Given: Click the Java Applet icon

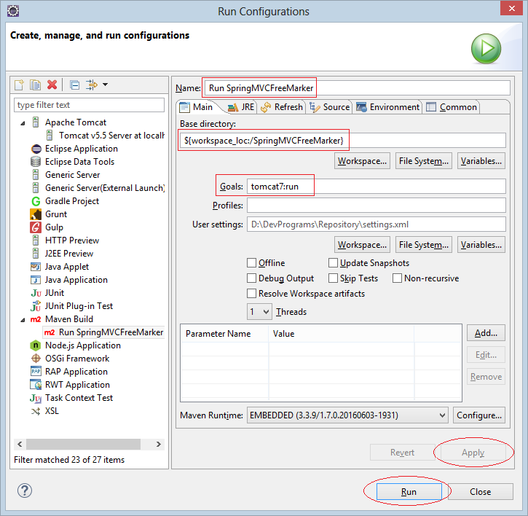Looking at the screenshot, I should click(36, 267).
